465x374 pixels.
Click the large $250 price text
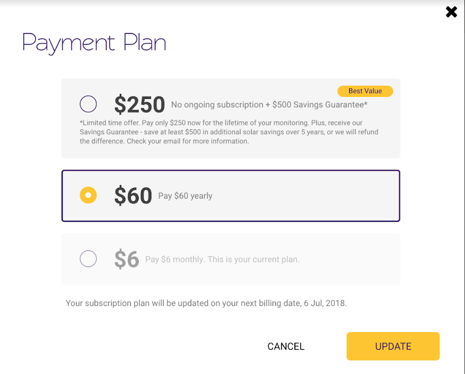point(140,104)
